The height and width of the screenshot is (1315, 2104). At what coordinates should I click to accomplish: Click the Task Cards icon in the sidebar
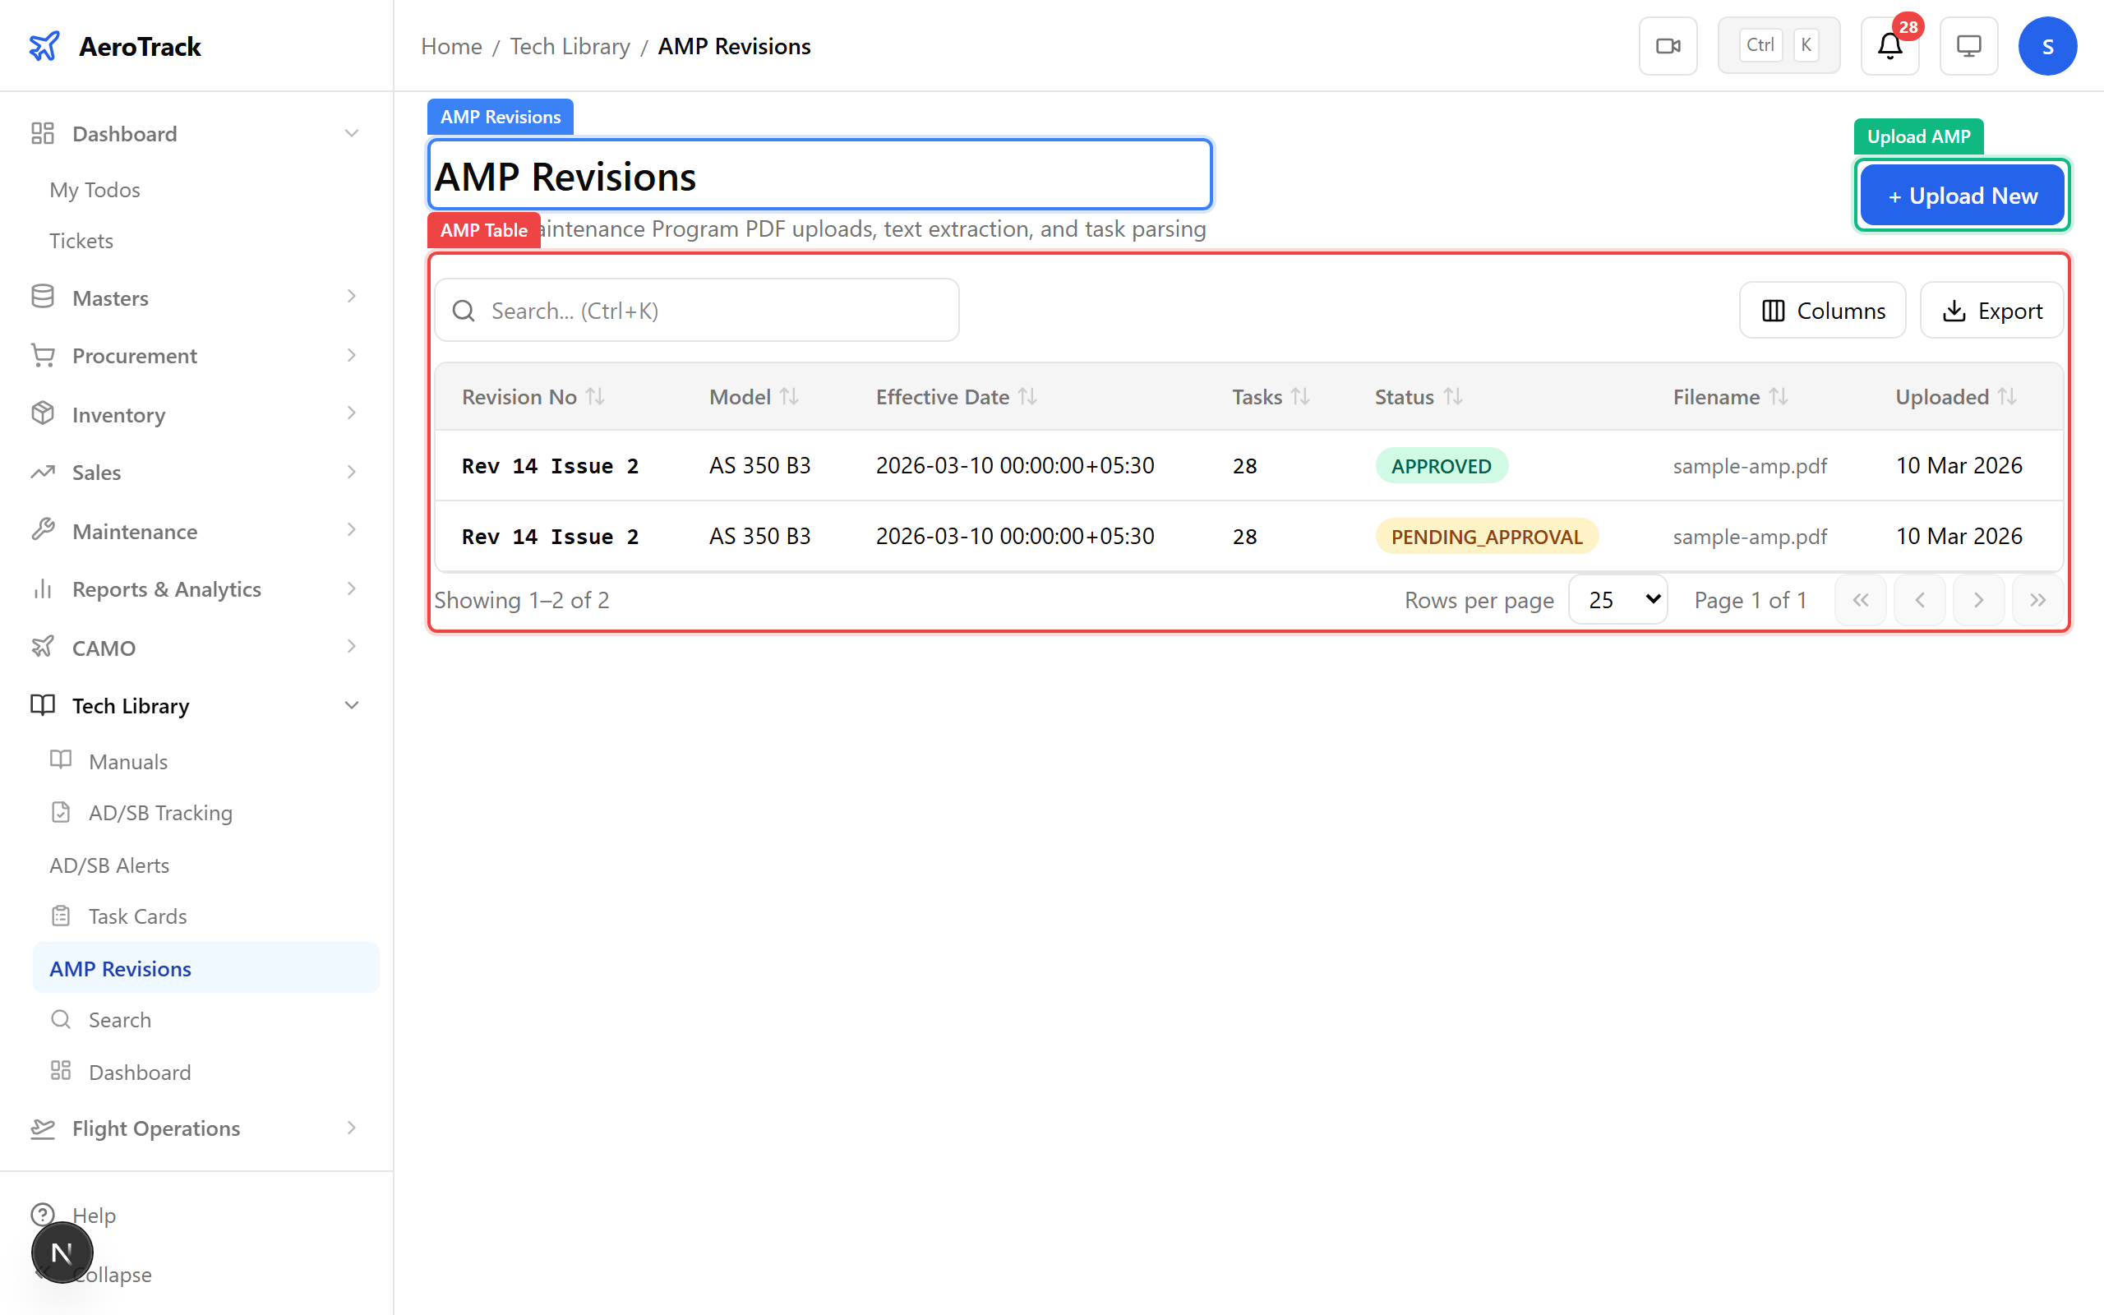pos(60,915)
